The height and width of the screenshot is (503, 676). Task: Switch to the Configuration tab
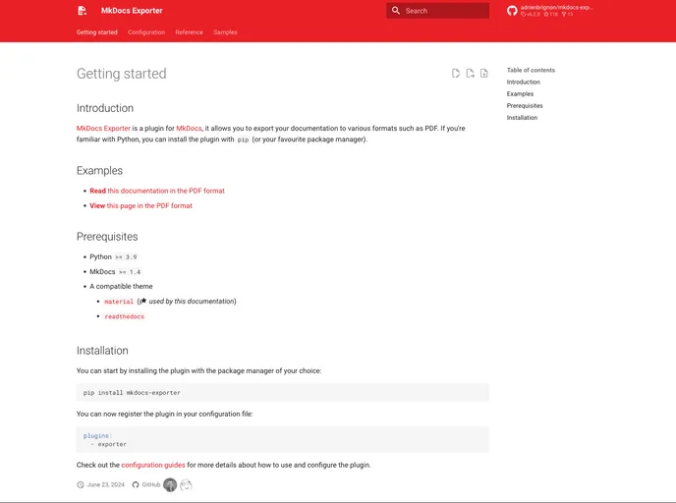pyautogui.click(x=146, y=32)
